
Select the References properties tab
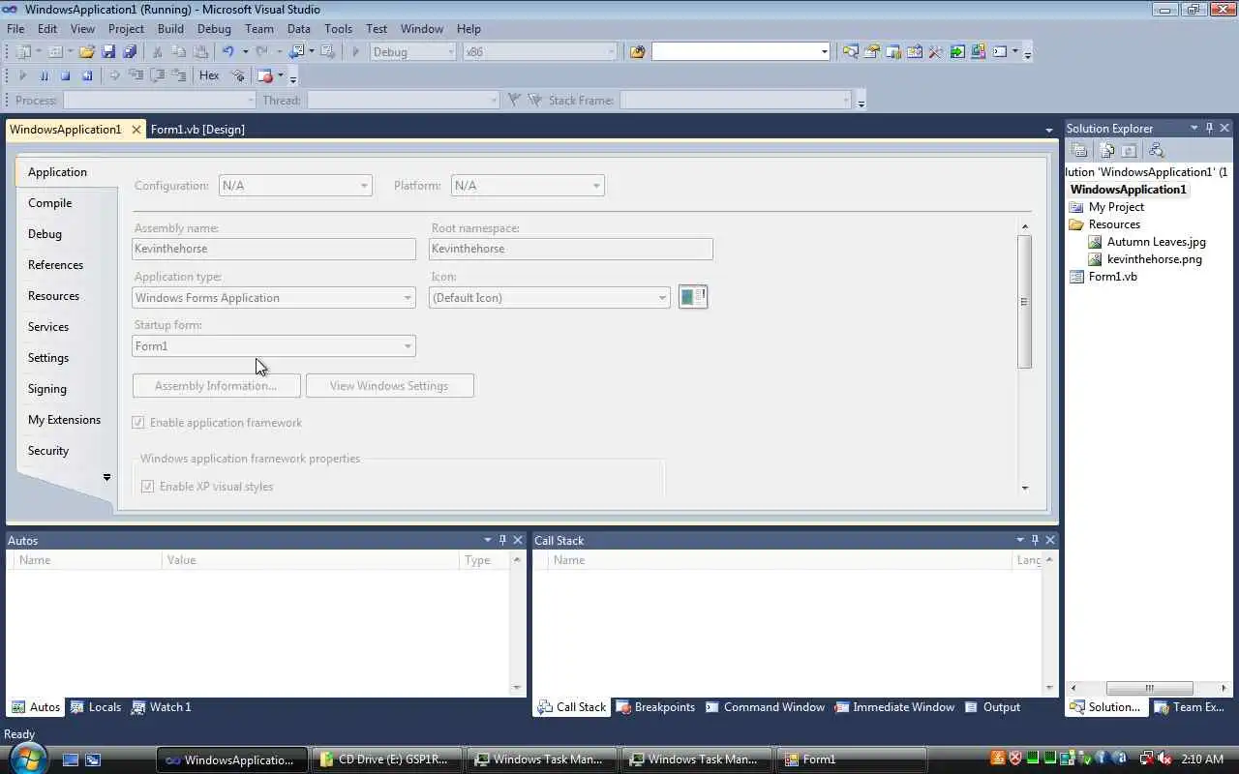[55, 265]
